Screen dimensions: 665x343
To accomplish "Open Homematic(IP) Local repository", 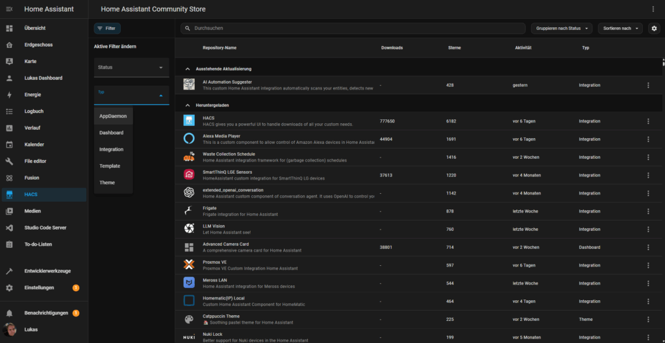I will tap(418, 301).
